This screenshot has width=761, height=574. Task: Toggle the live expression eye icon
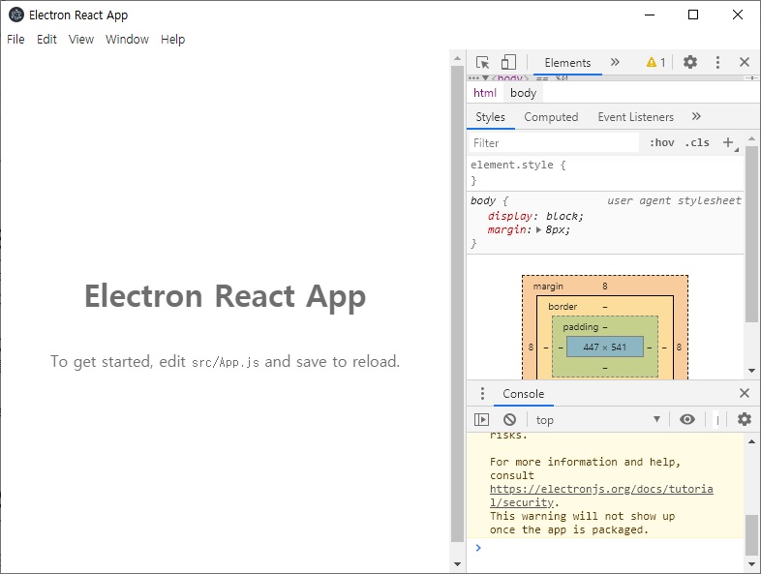coord(687,419)
